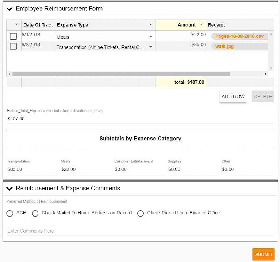
Task: Click the 6/2/2018 date cell
Action: coord(38,46)
